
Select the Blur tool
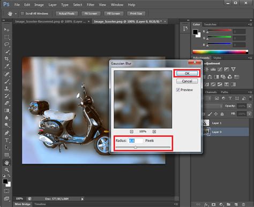click(x=6, y=118)
